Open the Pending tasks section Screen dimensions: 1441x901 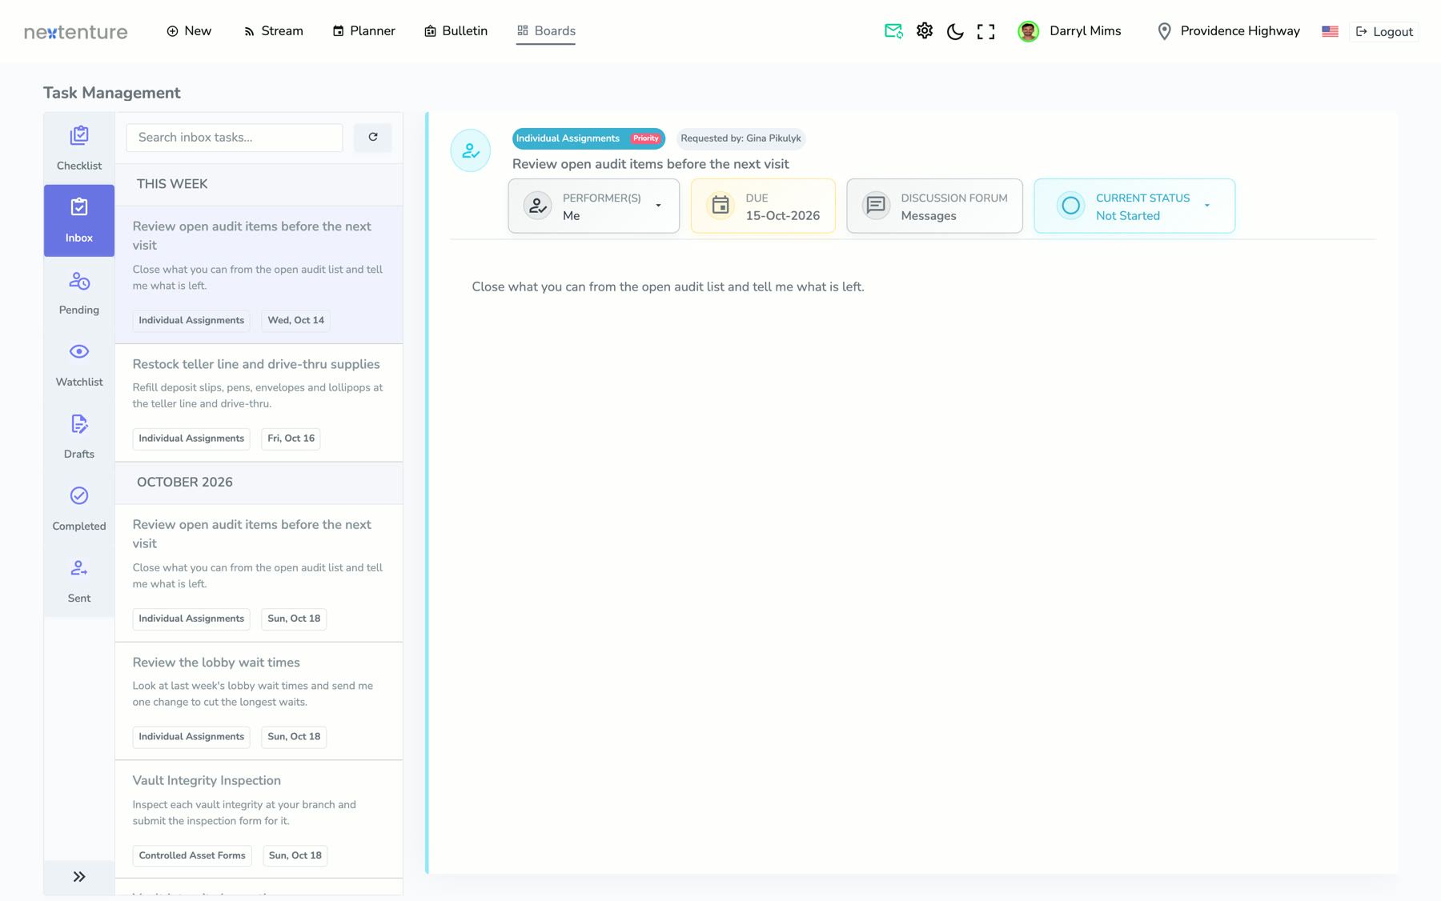coord(78,293)
